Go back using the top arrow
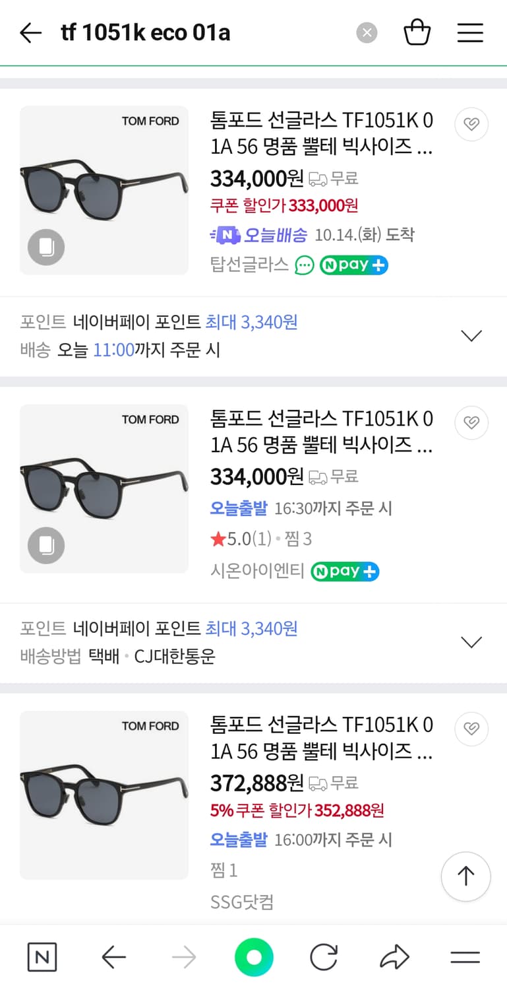The width and height of the screenshot is (507, 990). pos(31,32)
